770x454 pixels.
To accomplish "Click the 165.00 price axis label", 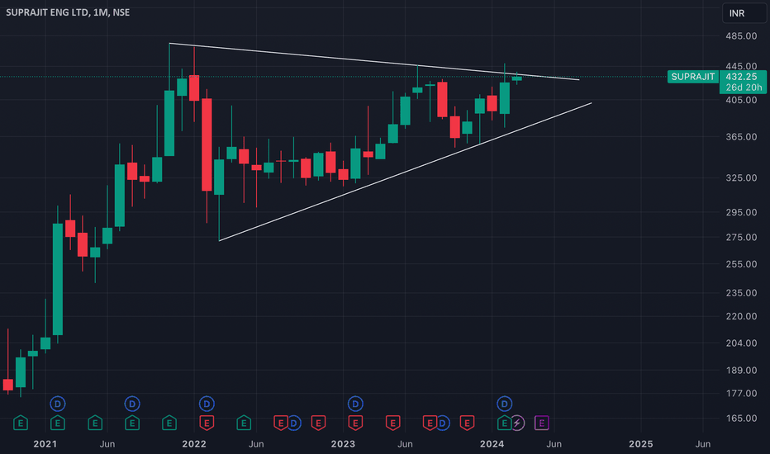I will coord(742,419).
